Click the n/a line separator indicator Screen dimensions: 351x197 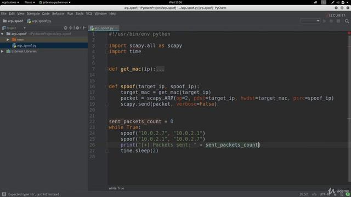[314, 194]
